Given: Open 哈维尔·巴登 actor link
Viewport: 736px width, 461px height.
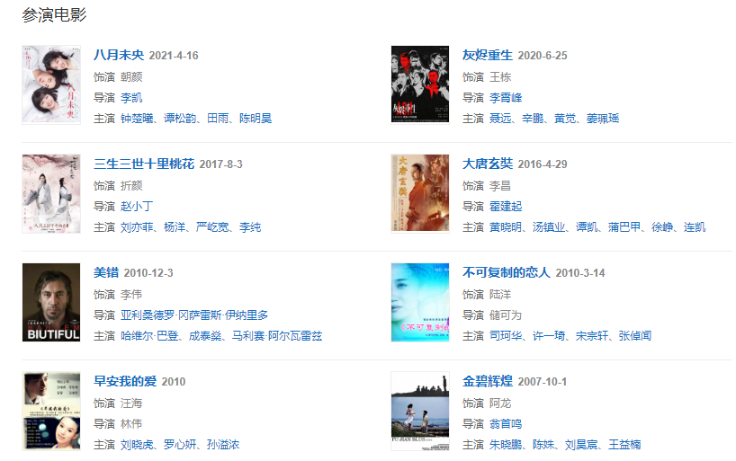Looking at the screenshot, I should 149,336.
